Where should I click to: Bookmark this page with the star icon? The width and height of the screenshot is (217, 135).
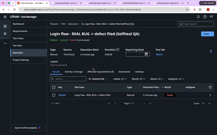coord(187,9)
